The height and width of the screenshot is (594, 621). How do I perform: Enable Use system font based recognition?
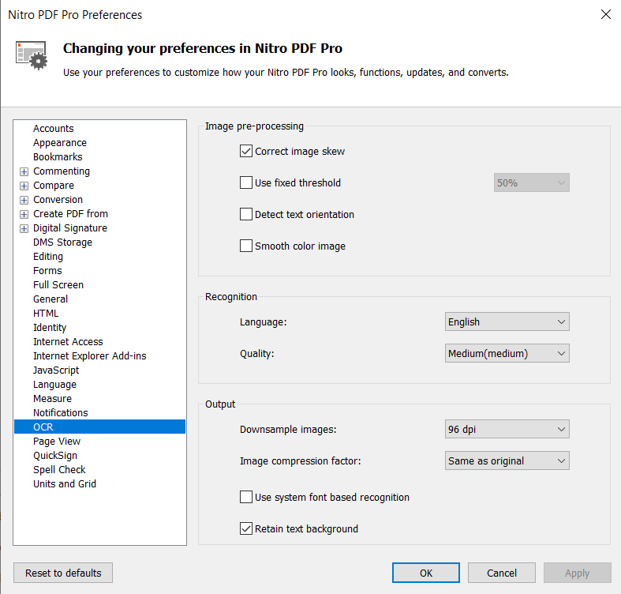point(246,497)
